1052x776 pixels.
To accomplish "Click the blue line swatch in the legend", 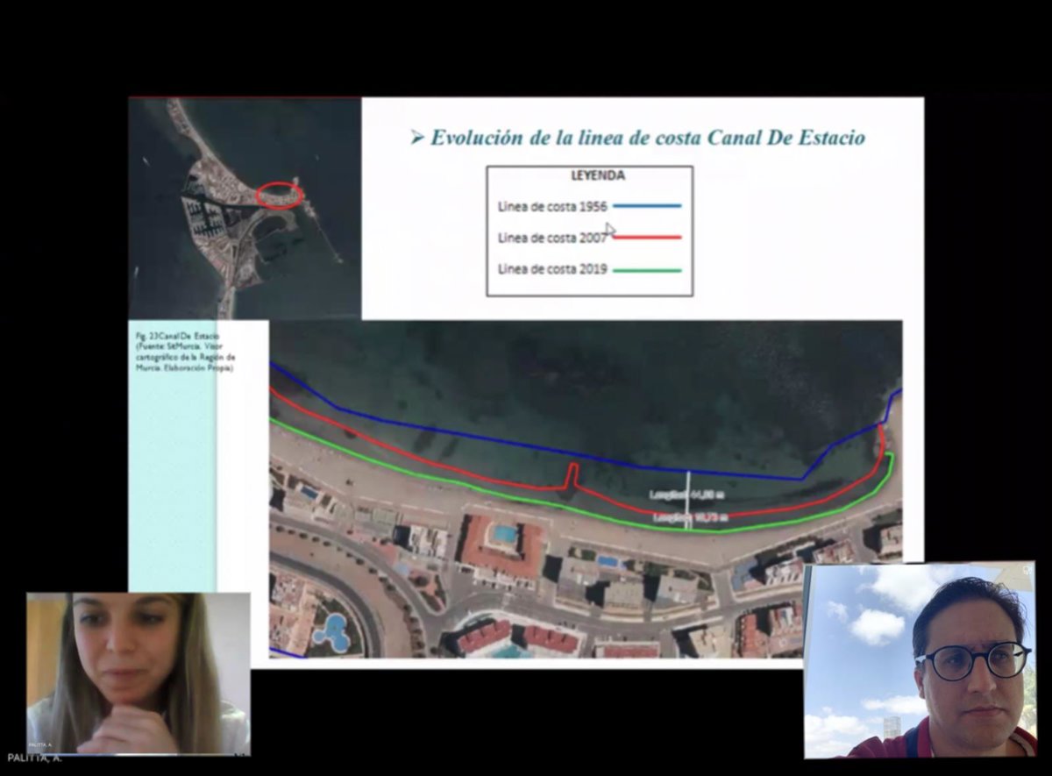I will click(647, 206).
